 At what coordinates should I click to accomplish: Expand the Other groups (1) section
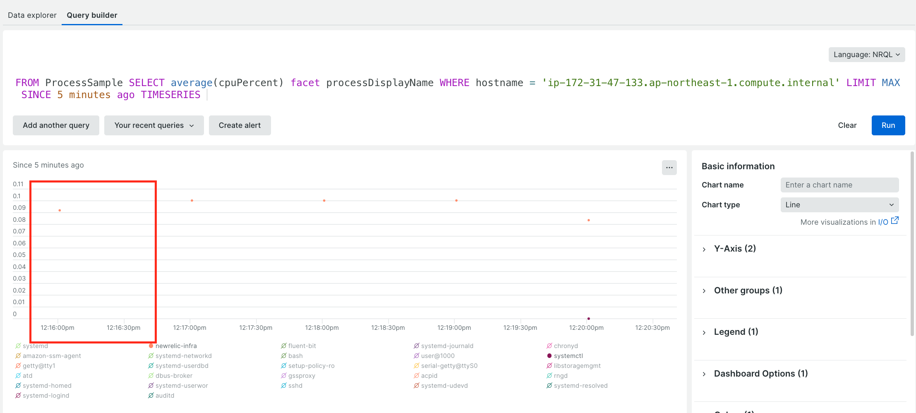(748, 291)
